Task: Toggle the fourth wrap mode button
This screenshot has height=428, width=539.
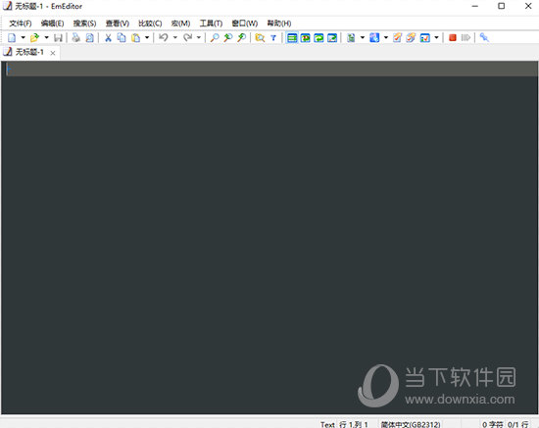Action: [x=332, y=37]
